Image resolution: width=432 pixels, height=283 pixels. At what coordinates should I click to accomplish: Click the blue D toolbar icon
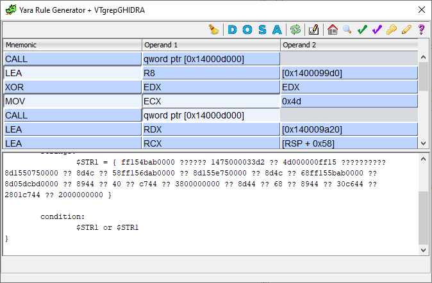[232, 29]
